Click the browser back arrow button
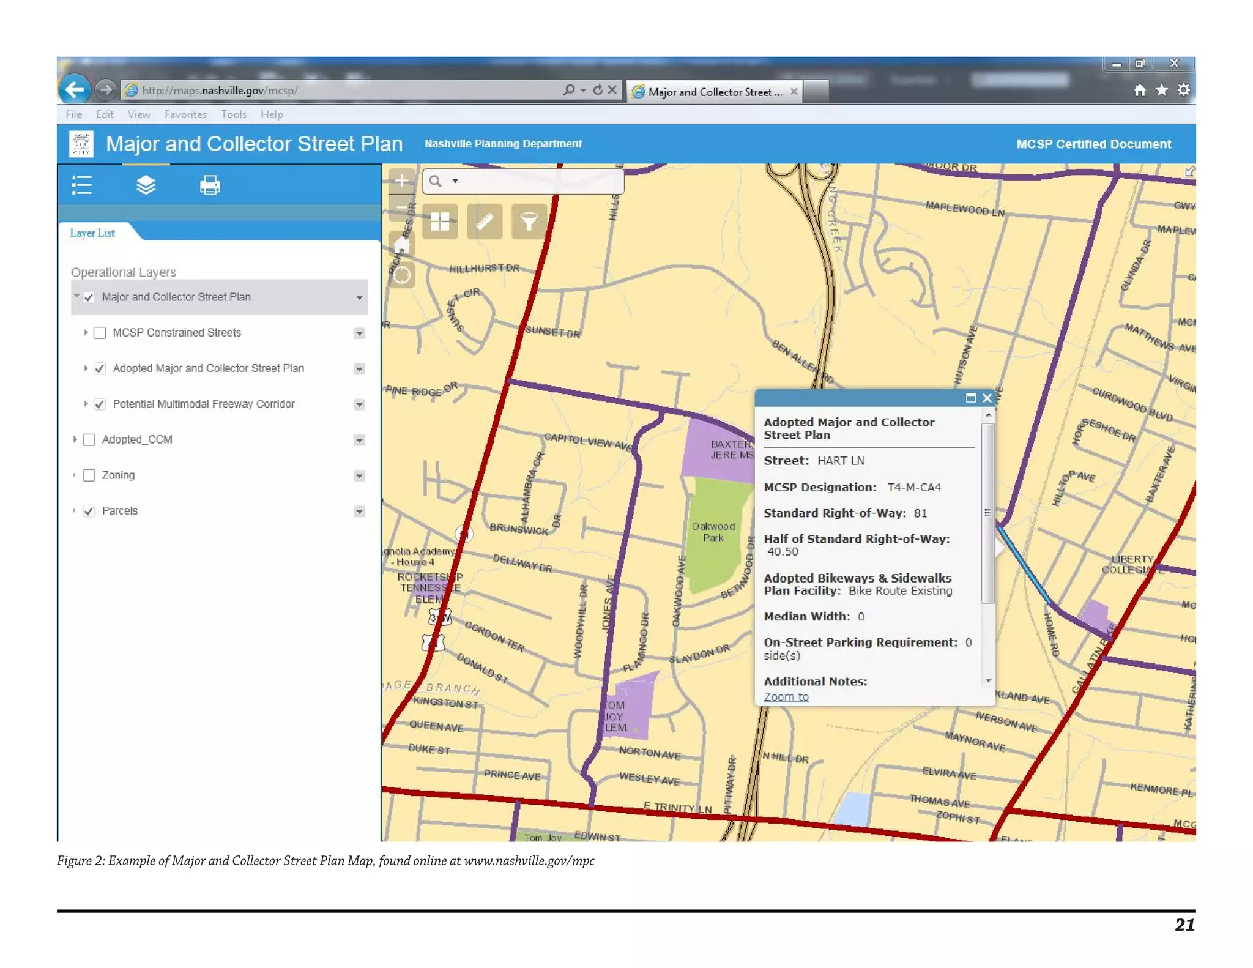 tap(75, 90)
